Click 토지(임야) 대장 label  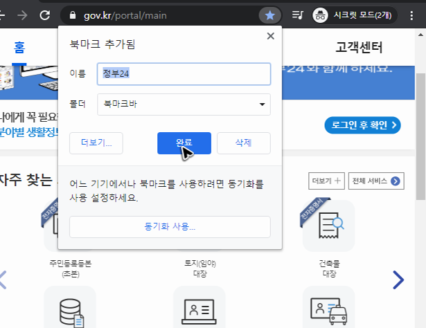(200, 268)
